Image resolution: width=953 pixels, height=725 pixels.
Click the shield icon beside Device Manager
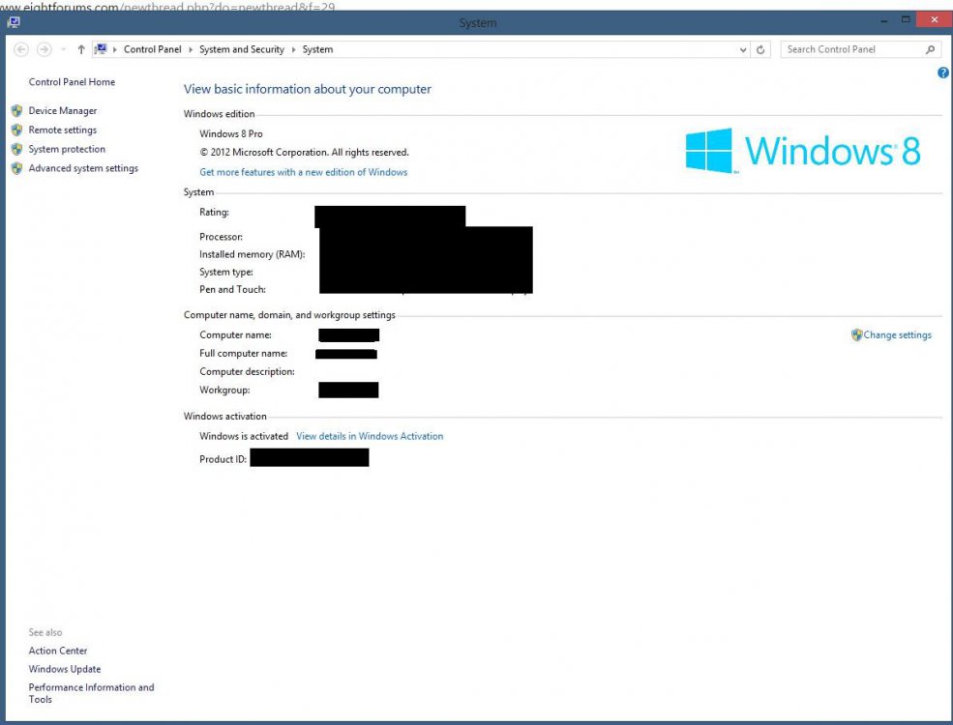pos(16,111)
